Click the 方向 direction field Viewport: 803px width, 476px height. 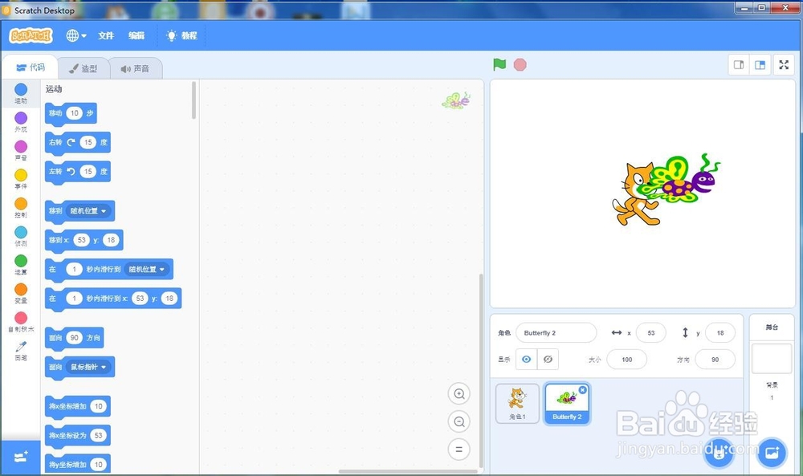click(715, 360)
